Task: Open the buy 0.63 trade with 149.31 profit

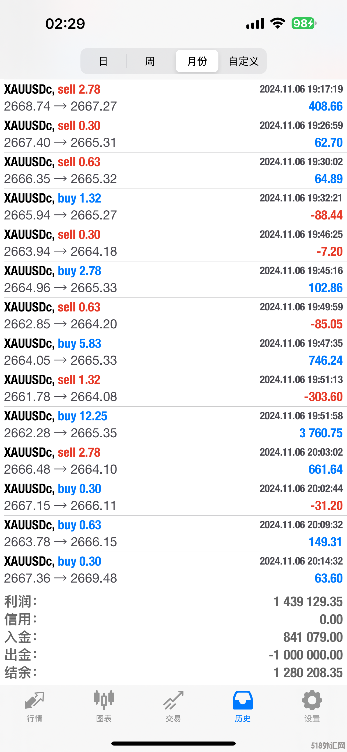Action: click(173, 533)
